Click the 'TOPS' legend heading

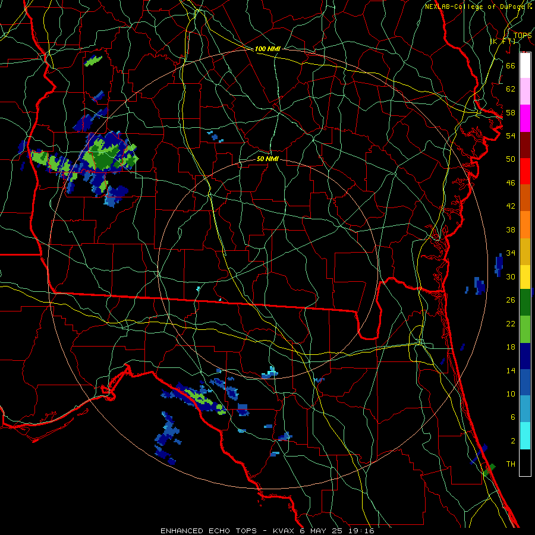pos(523,35)
